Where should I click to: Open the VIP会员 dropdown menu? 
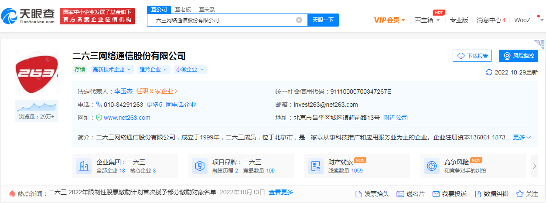tap(389, 20)
